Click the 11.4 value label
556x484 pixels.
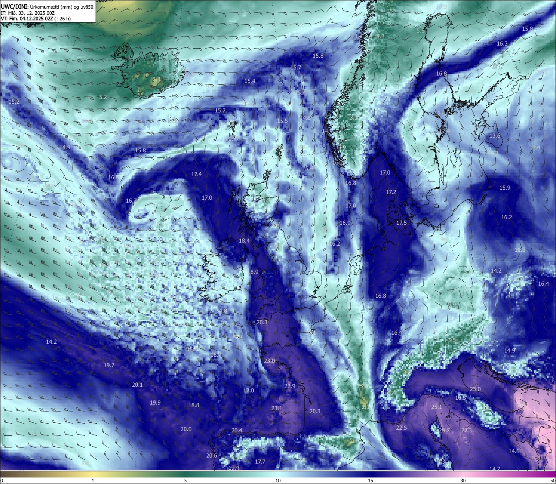(535, 148)
